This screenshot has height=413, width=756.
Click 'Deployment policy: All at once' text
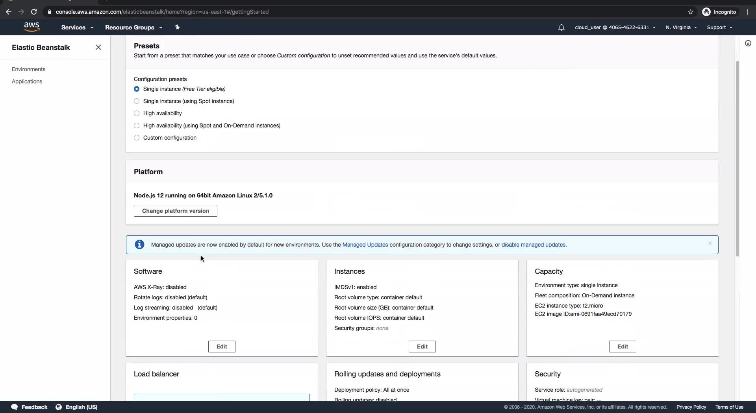click(372, 390)
